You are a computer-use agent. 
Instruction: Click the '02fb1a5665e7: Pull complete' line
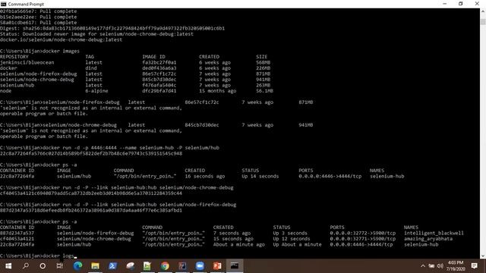[x=39, y=11]
